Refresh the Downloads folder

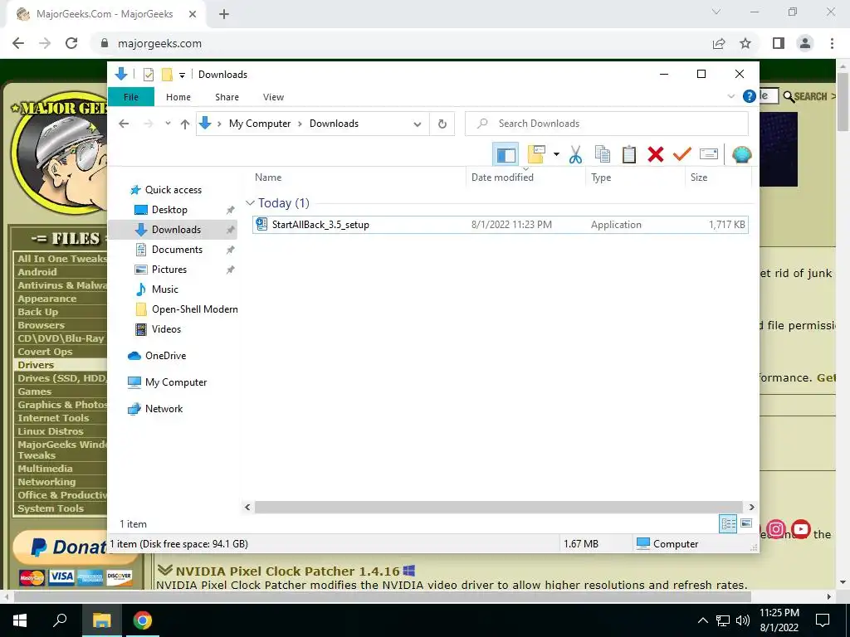pos(442,124)
